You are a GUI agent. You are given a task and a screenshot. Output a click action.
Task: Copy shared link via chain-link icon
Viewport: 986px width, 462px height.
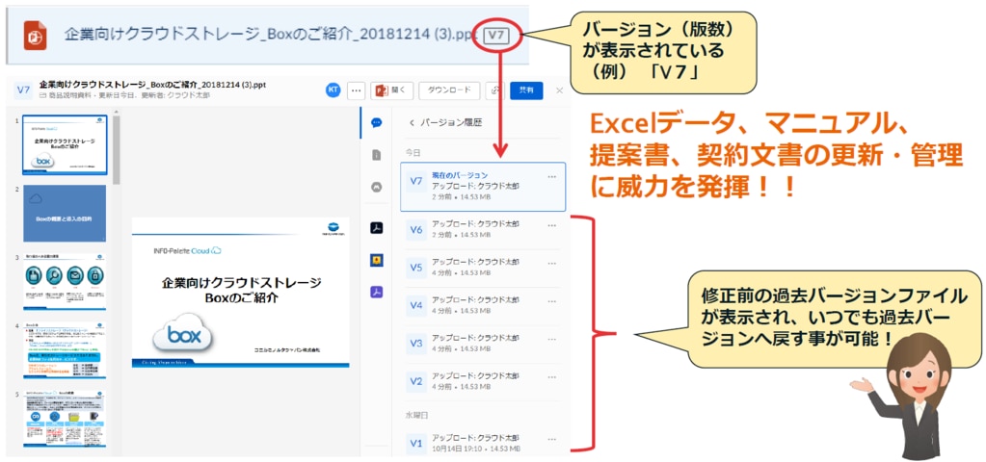494,90
